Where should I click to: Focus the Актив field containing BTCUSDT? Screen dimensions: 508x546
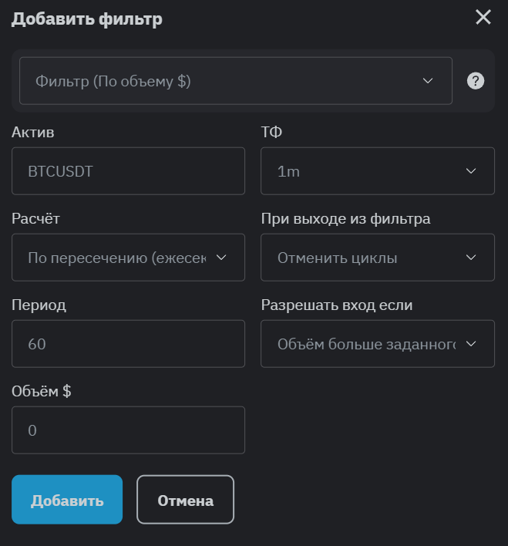(x=128, y=171)
